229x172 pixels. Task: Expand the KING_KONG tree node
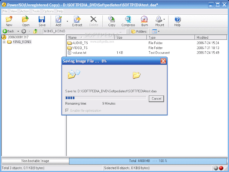4,42
